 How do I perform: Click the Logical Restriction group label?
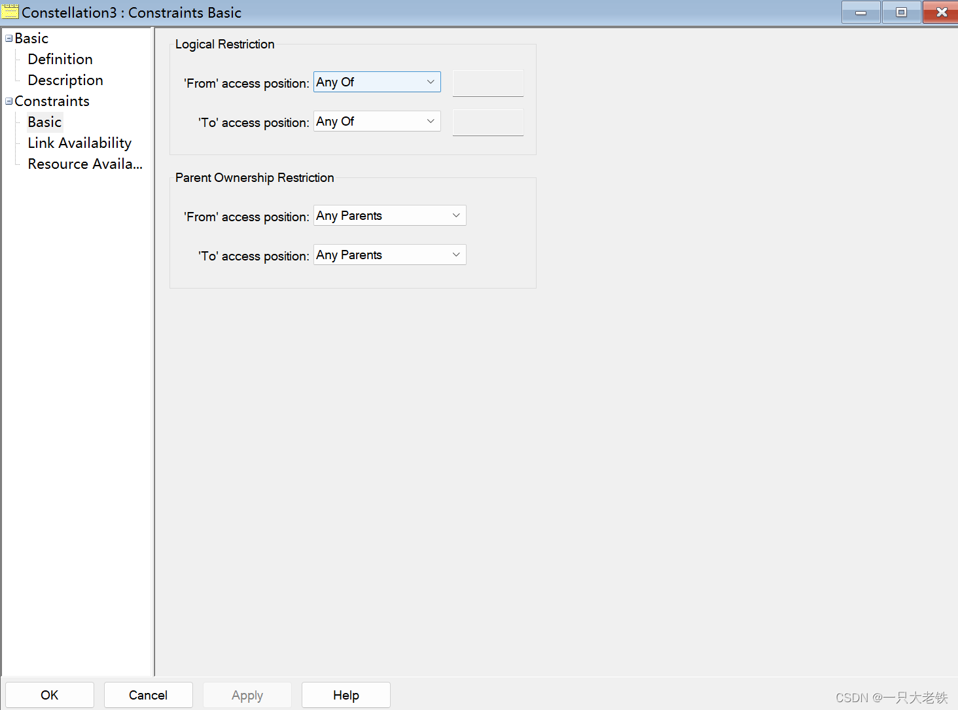[x=225, y=44]
